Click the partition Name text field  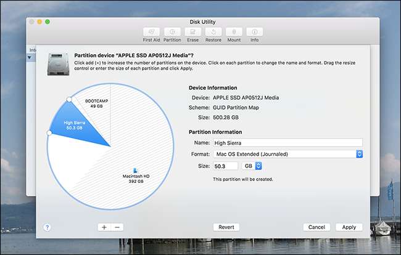pos(287,142)
